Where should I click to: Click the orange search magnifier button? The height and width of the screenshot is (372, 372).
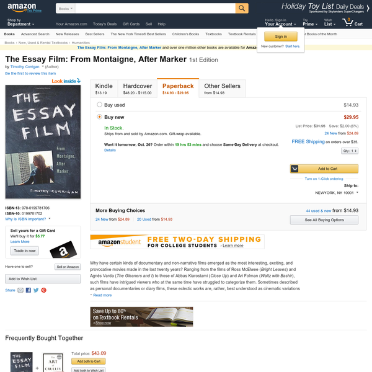point(242,8)
